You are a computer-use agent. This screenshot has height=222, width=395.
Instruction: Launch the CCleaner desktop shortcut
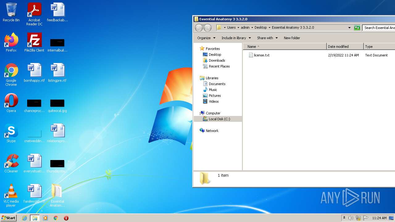tap(11, 163)
